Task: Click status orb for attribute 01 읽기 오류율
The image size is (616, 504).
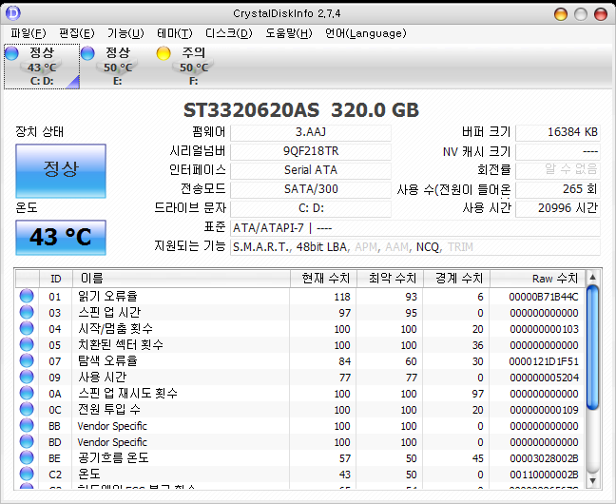Action: click(27, 296)
